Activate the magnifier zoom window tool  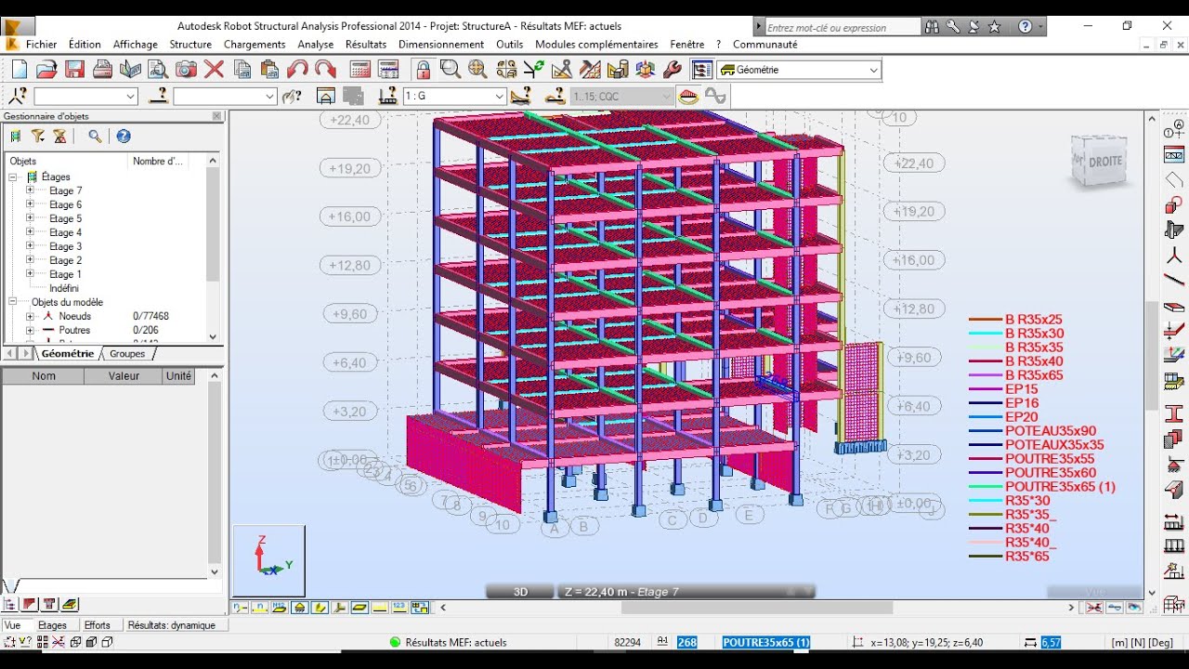451,70
